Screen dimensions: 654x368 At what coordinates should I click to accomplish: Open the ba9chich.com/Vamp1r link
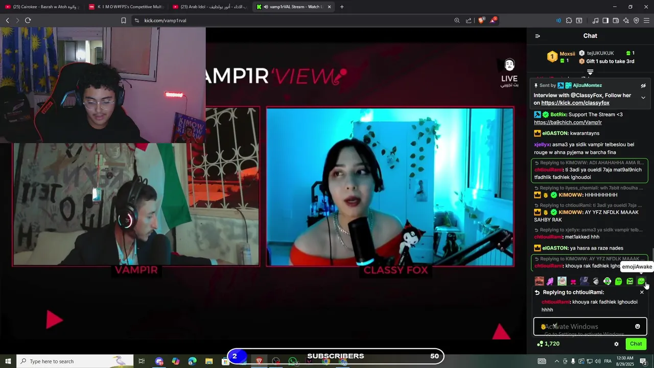[568, 122]
